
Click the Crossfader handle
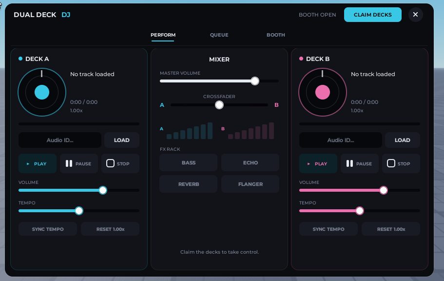219,105
